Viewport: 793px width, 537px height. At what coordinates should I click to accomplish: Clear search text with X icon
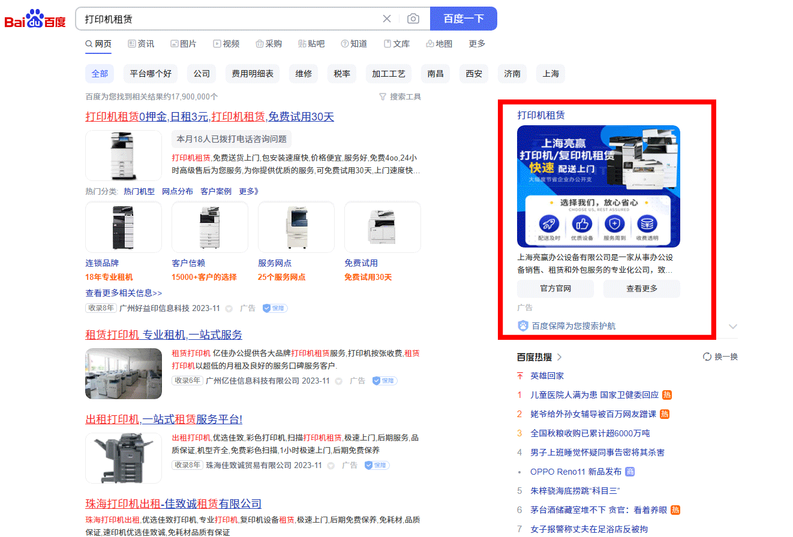[x=387, y=19]
